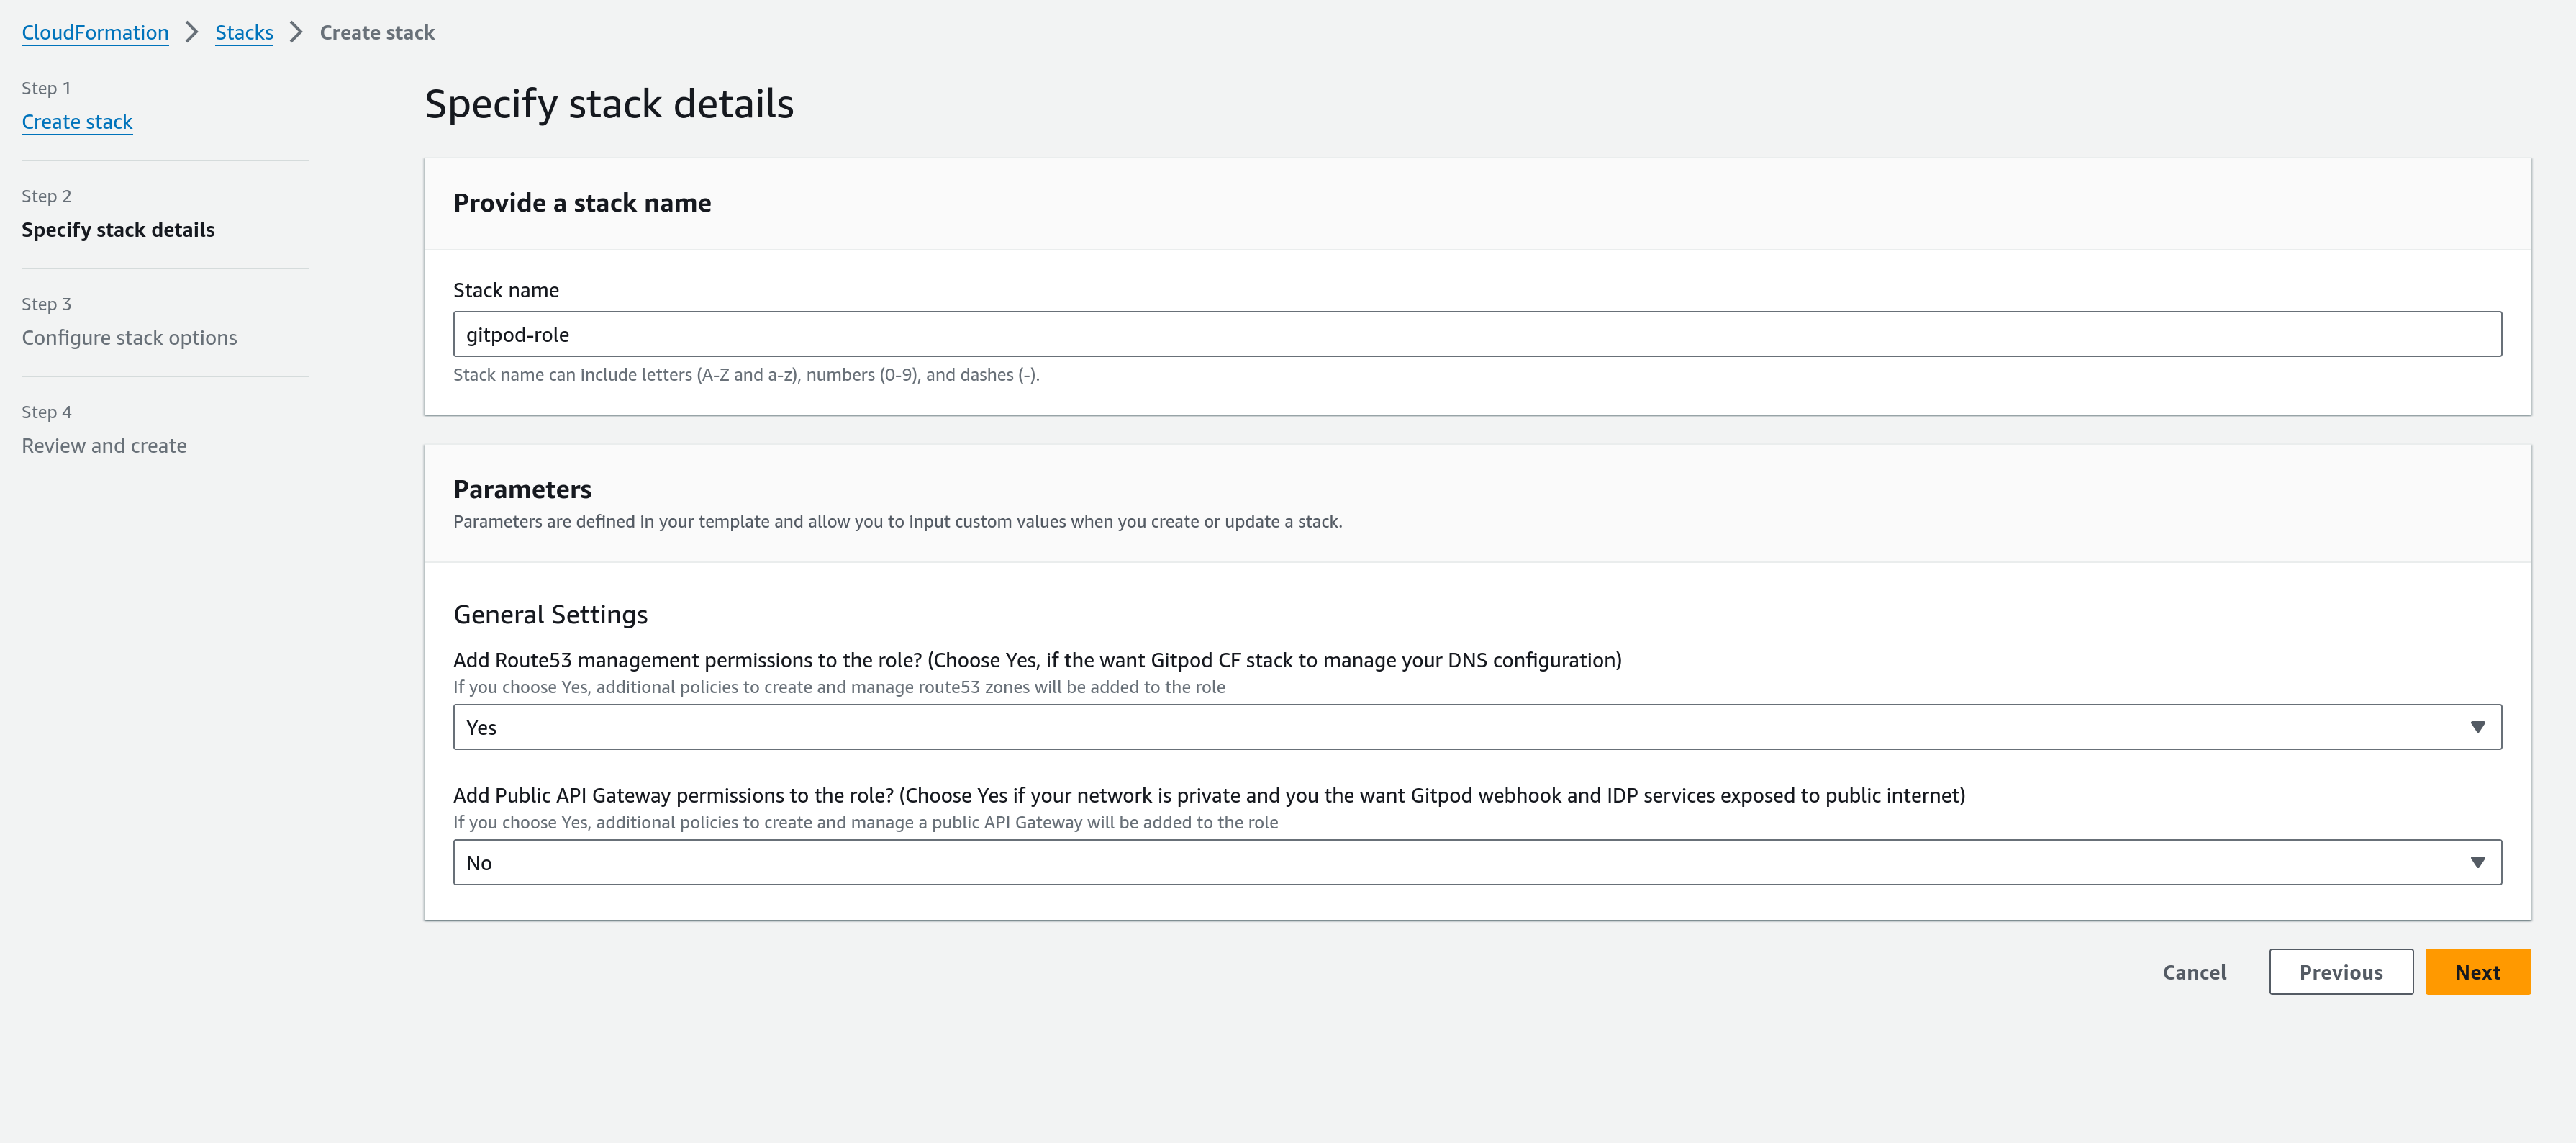Select Configure stack options step
Viewport: 2576px width, 1143px height.
(129, 337)
